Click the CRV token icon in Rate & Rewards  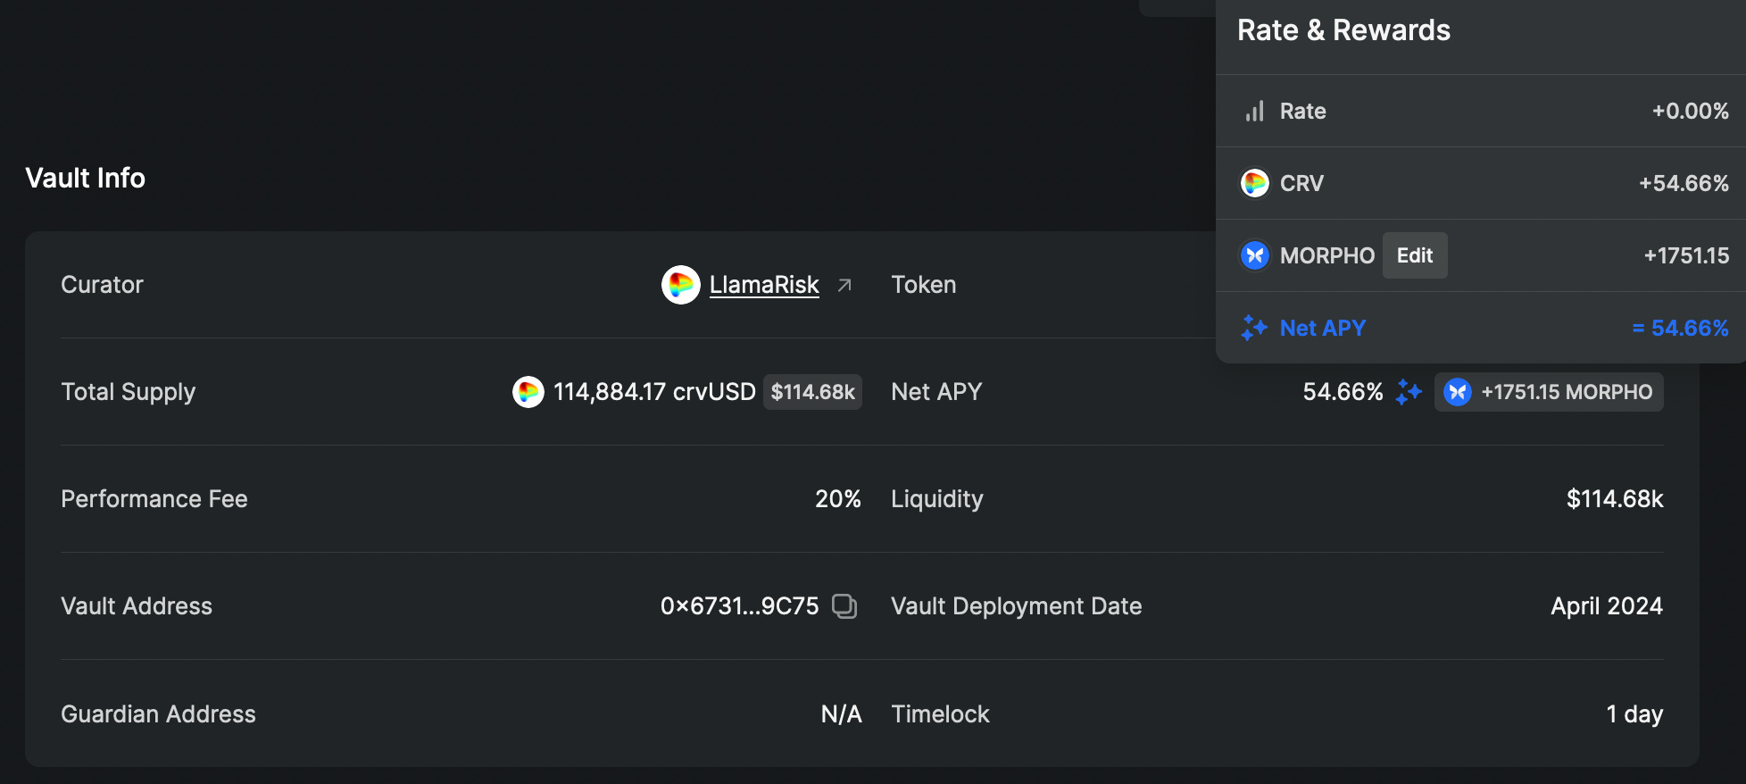pos(1255,183)
